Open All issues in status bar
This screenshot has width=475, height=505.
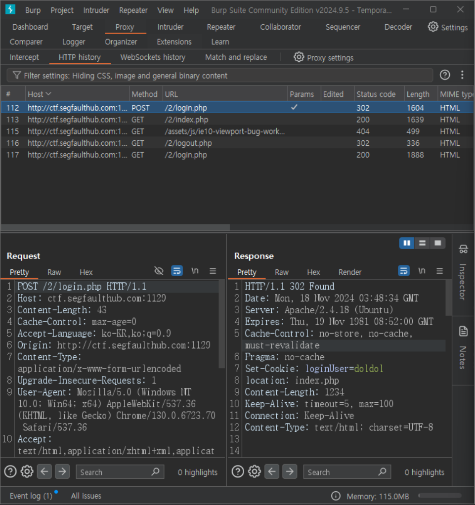coord(86,496)
